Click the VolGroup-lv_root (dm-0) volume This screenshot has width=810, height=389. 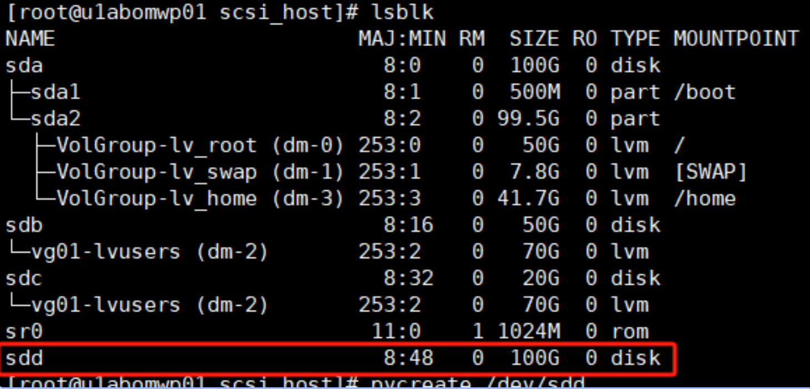[200, 145]
